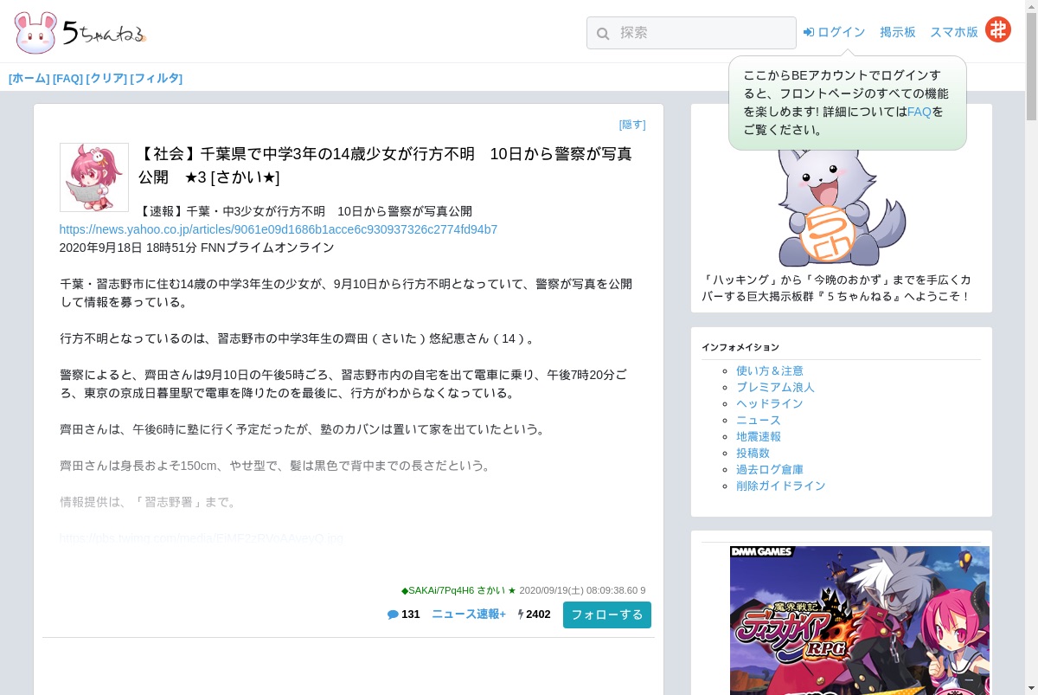Click the faded pbs.twimg.com image link
Screen dimensions: 1038x695
202,538
